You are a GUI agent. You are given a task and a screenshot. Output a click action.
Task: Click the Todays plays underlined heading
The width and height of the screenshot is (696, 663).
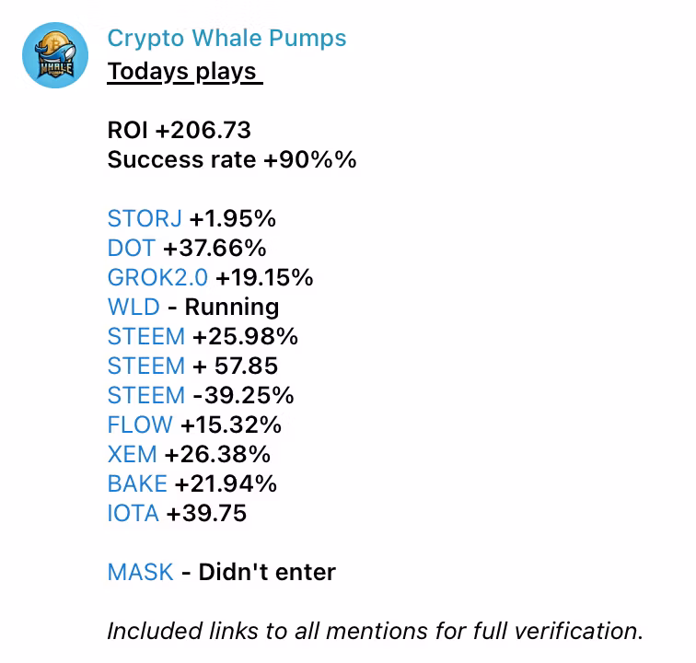(x=185, y=72)
